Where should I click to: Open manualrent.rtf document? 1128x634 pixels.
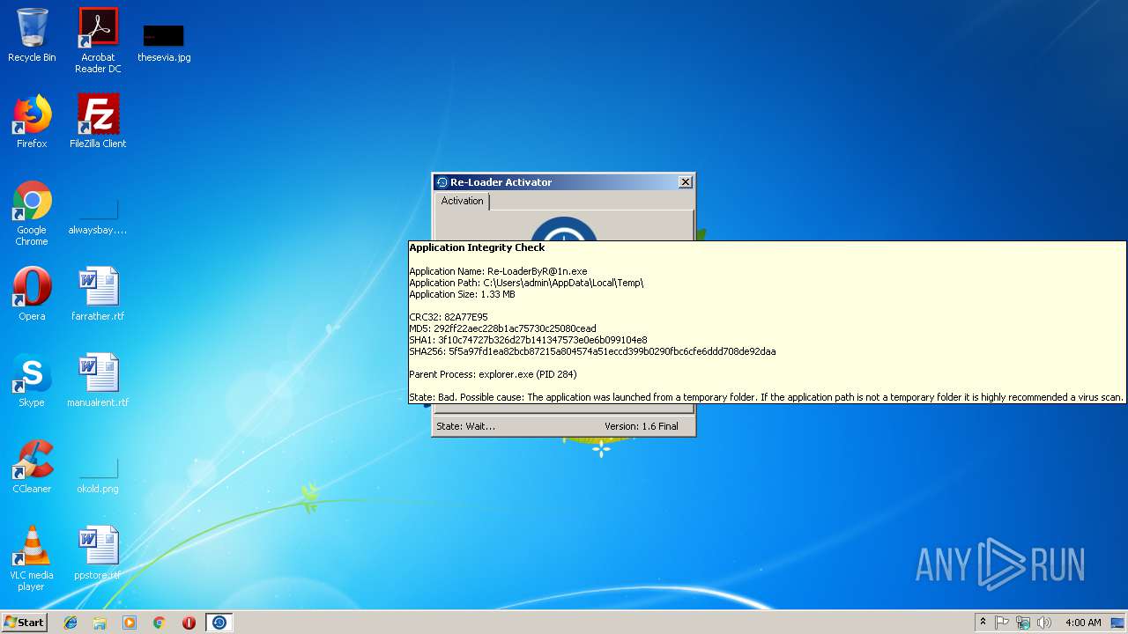point(98,380)
